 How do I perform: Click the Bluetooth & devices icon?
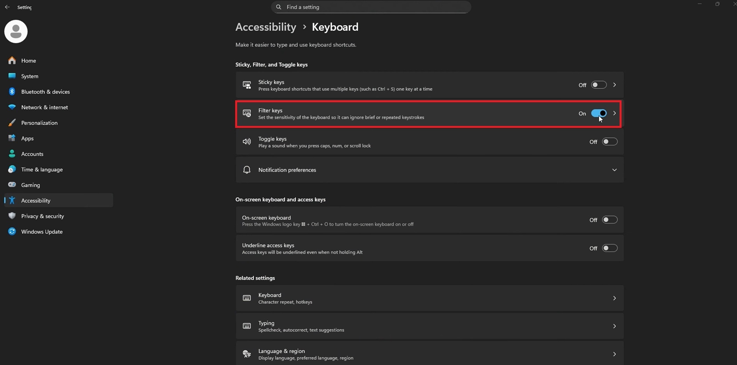coord(12,91)
